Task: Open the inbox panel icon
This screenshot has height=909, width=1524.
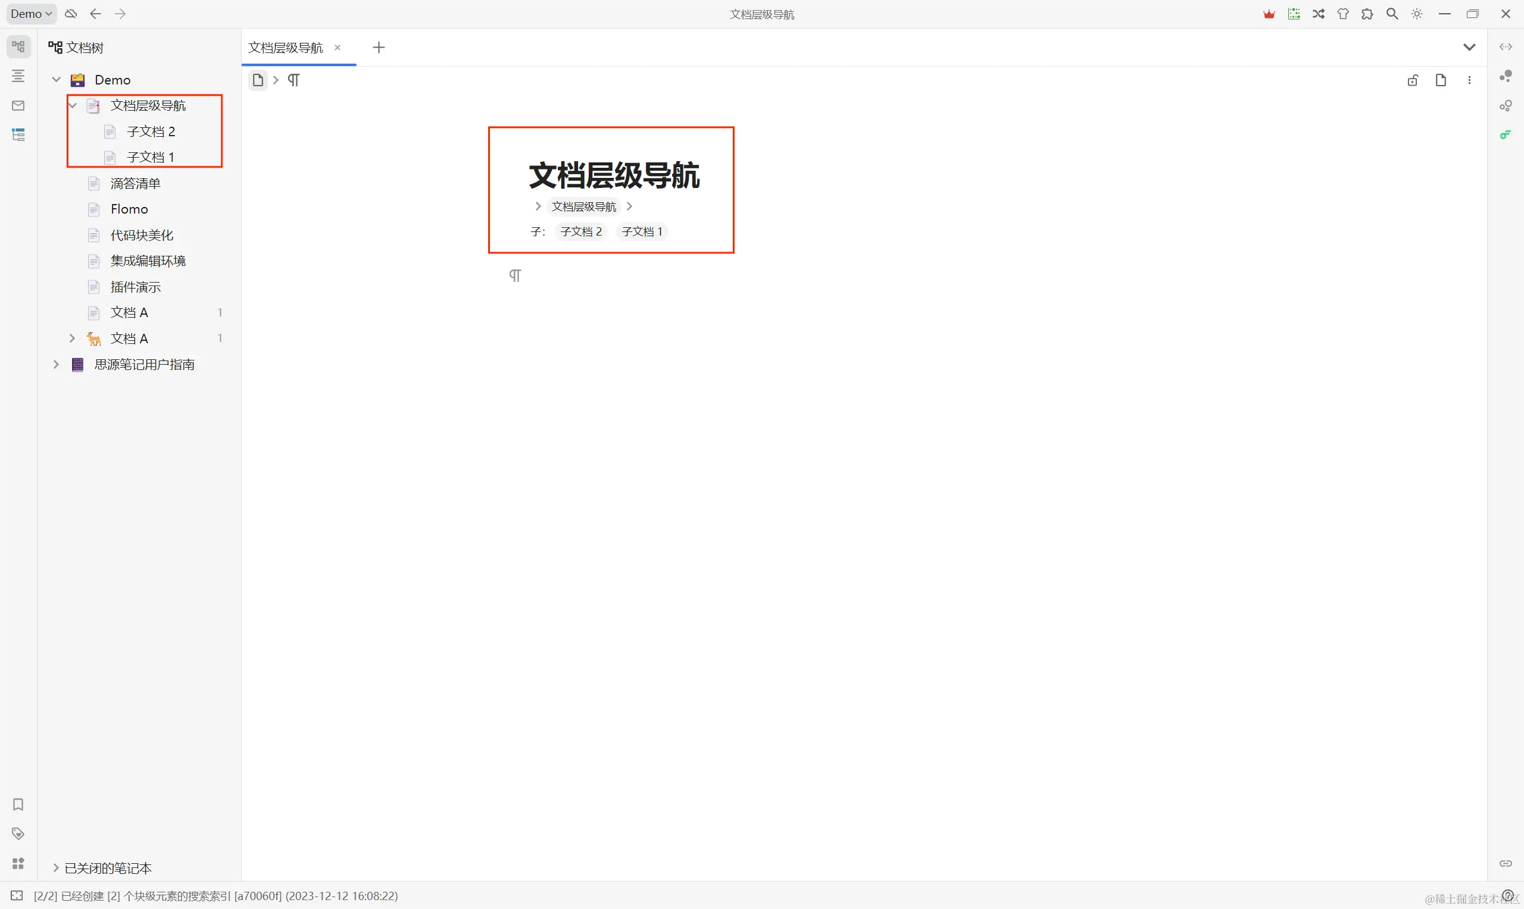Action: 18,105
